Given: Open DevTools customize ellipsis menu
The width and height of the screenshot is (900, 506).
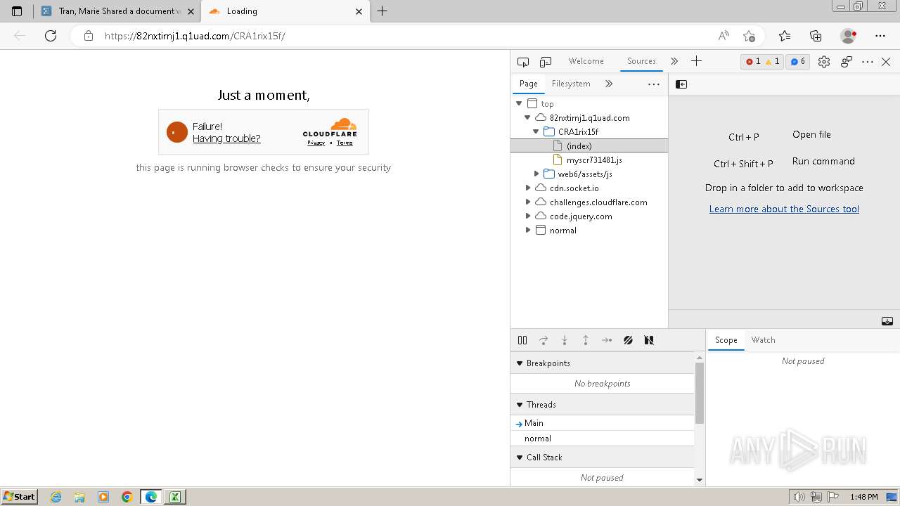Looking at the screenshot, I should [868, 62].
